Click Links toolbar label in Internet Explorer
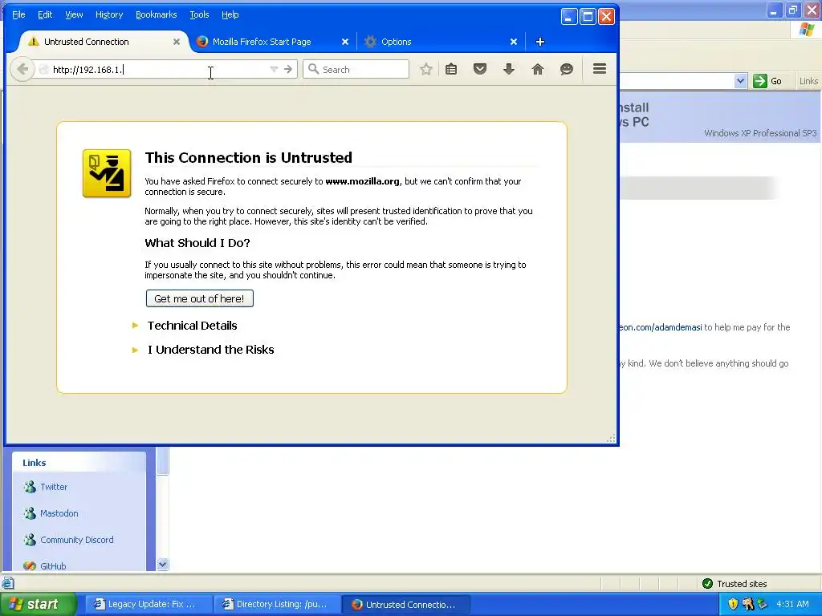822x616 pixels. [x=808, y=81]
